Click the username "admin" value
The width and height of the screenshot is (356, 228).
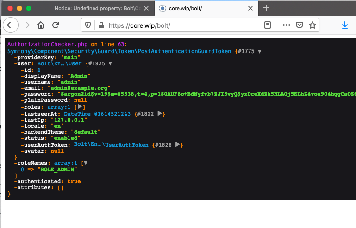(69, 82)
